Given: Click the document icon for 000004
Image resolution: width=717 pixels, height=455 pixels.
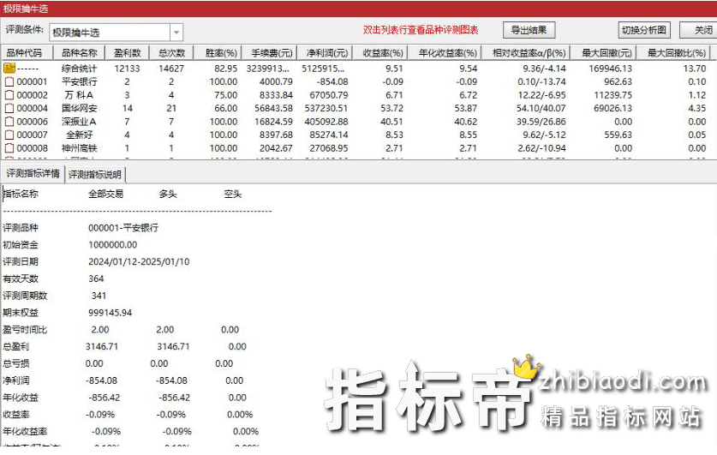Looking at the screenshot, I should point(9,108).
